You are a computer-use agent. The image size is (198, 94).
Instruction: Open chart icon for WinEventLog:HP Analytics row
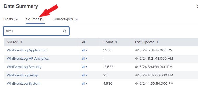click(x=85, y=59)
